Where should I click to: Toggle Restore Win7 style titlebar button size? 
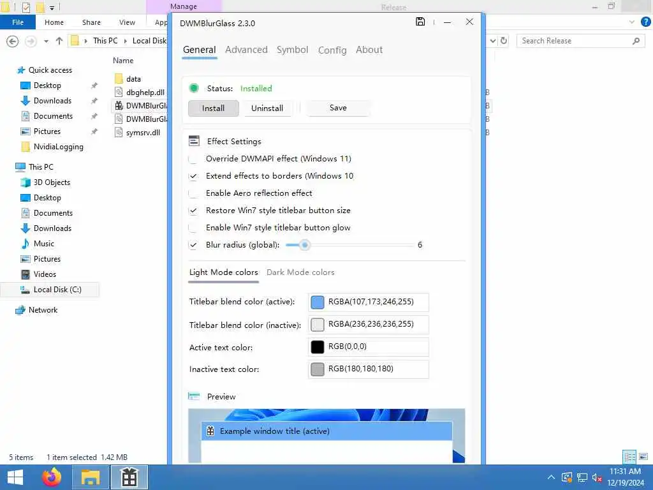(193, 211)
